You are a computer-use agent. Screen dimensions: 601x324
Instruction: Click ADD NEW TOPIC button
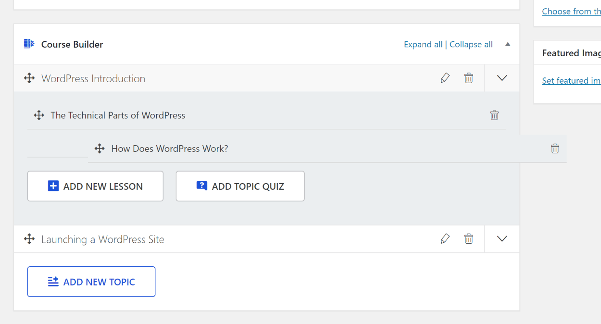tap(91, 282)
